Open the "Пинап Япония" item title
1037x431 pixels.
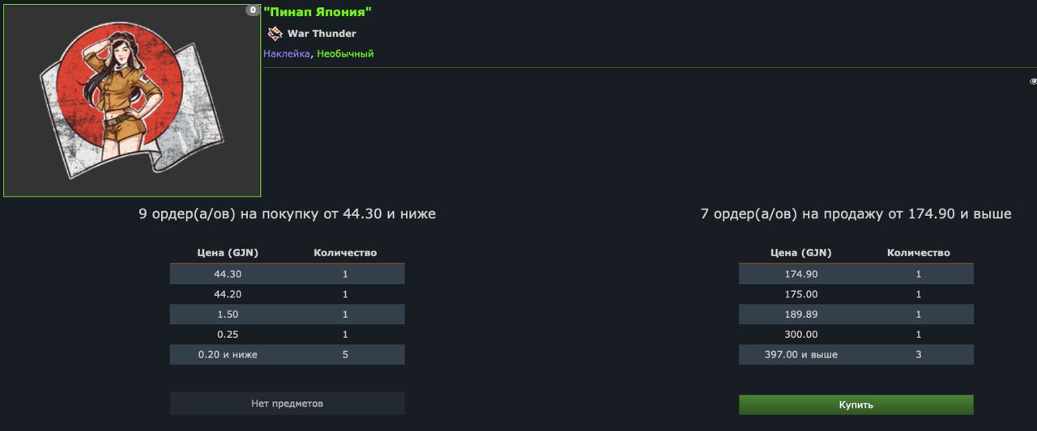(318, 11)
